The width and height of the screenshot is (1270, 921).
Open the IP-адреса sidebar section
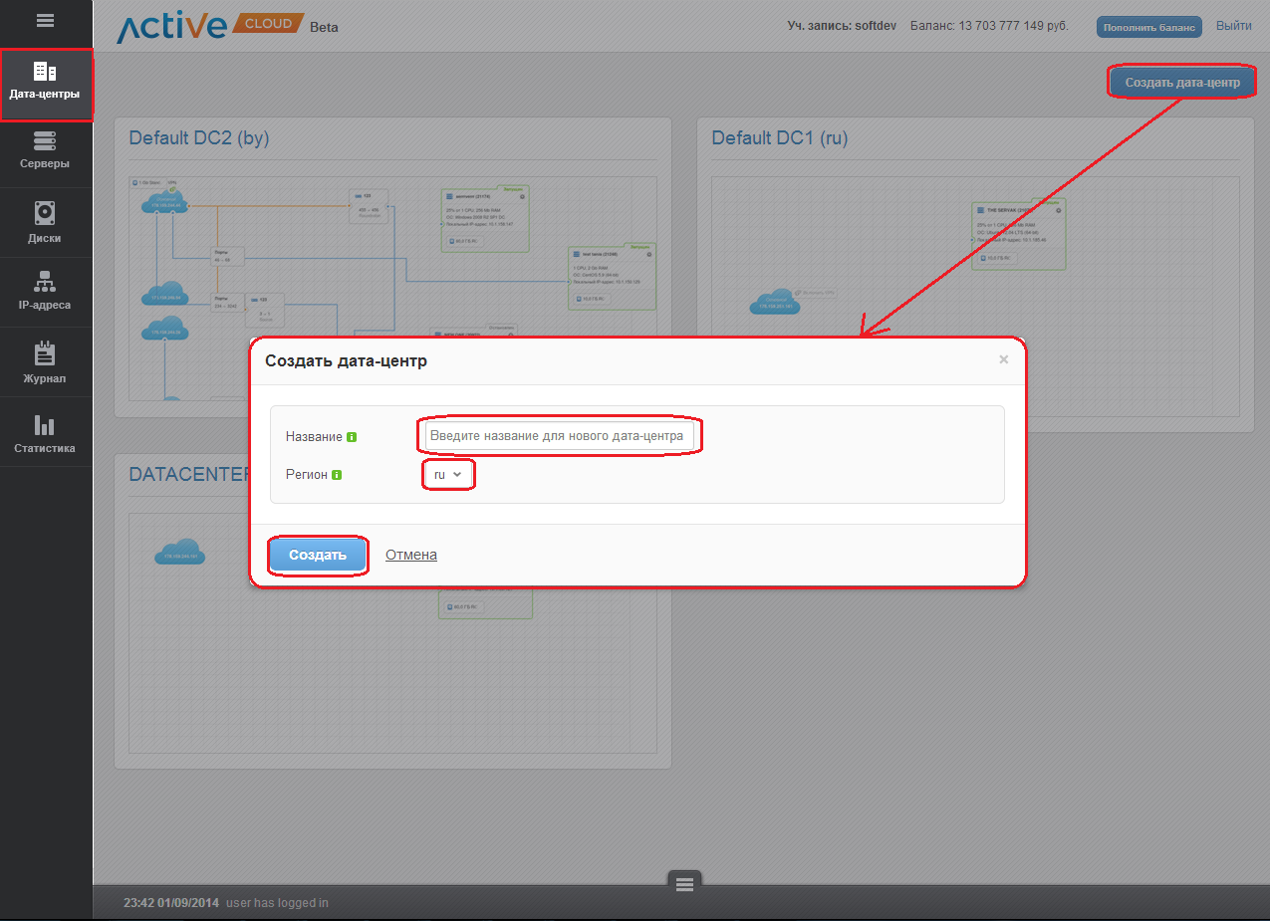[45, 292]
